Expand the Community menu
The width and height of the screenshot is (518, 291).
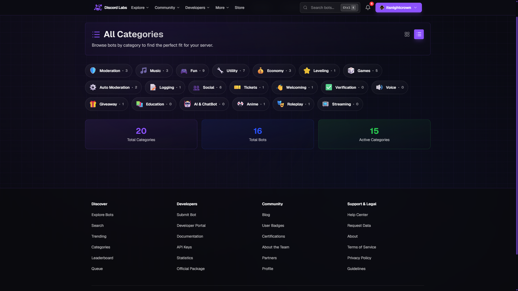tap(167, 8)
